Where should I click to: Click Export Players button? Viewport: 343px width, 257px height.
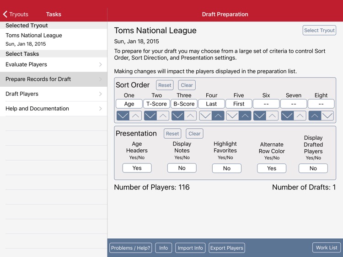(227, 248)
